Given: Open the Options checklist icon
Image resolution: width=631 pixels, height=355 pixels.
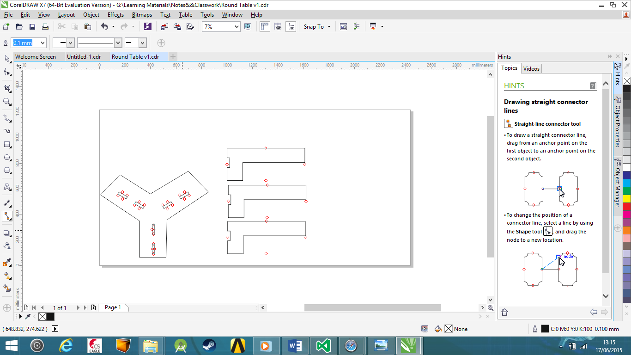Looking at the screenshot, I should pos(356,27).
